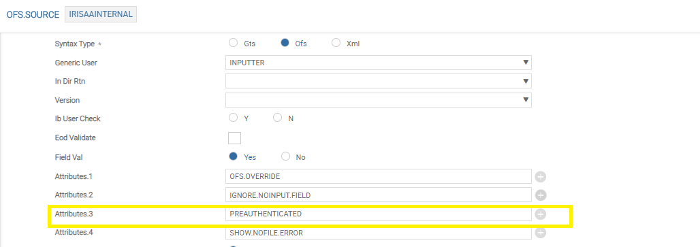
Task: Click the PREAUTHENTICATED input field
Action: [x=379, y=214]
